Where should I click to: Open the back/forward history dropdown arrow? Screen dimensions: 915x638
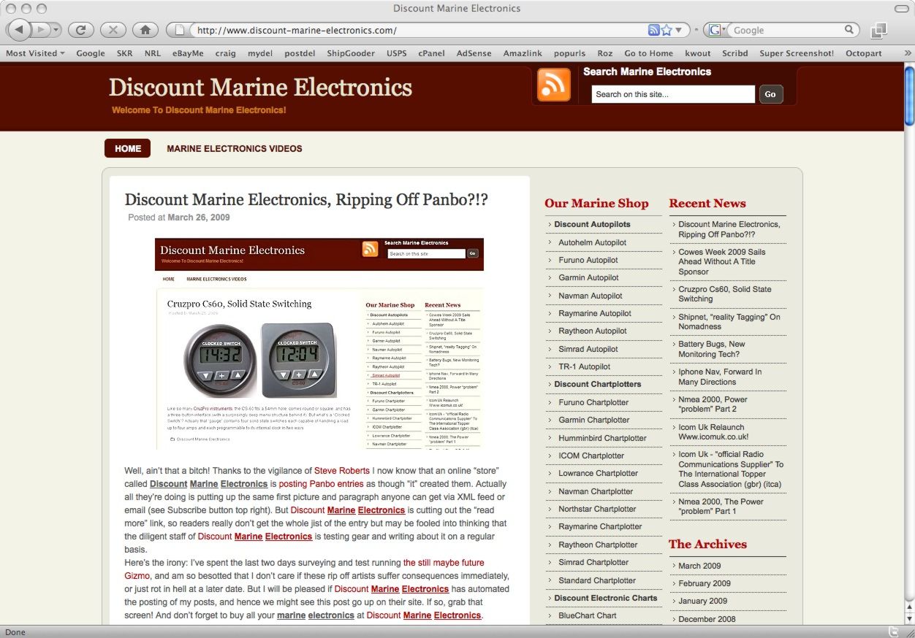56,30
